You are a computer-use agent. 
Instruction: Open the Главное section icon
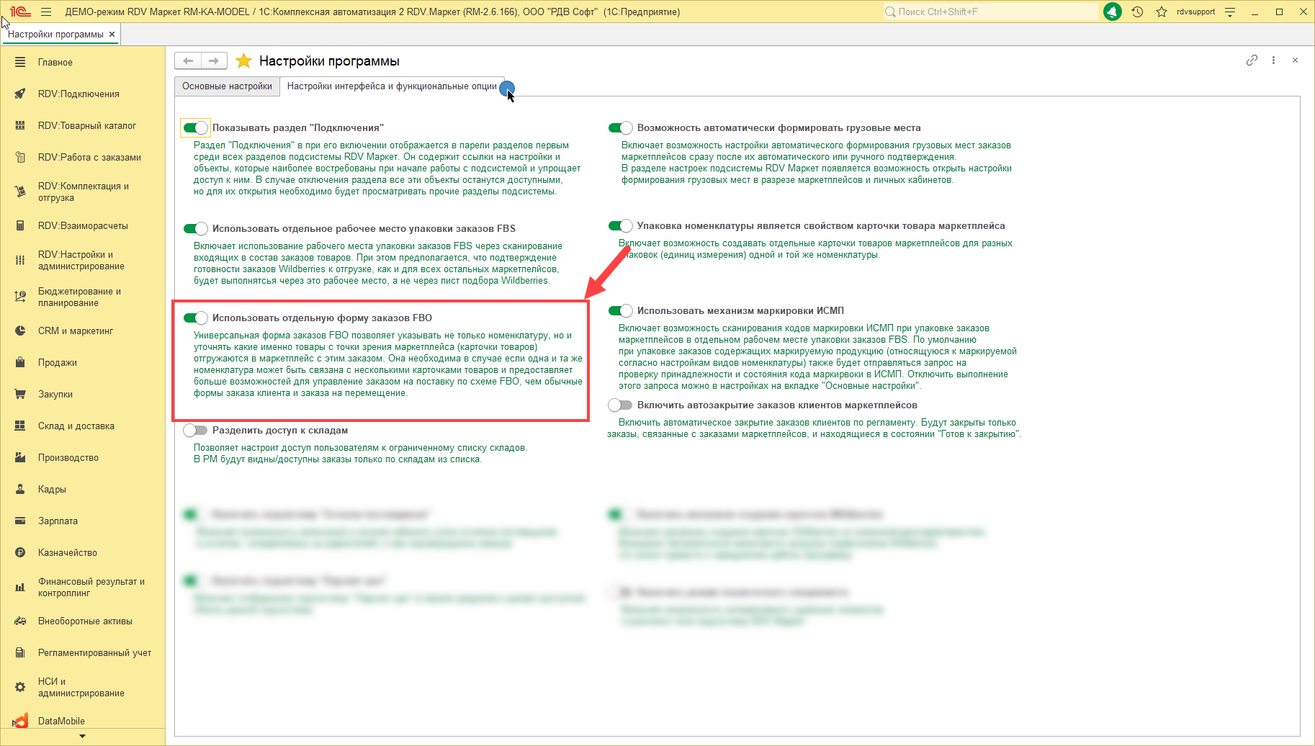coord(20,63)
